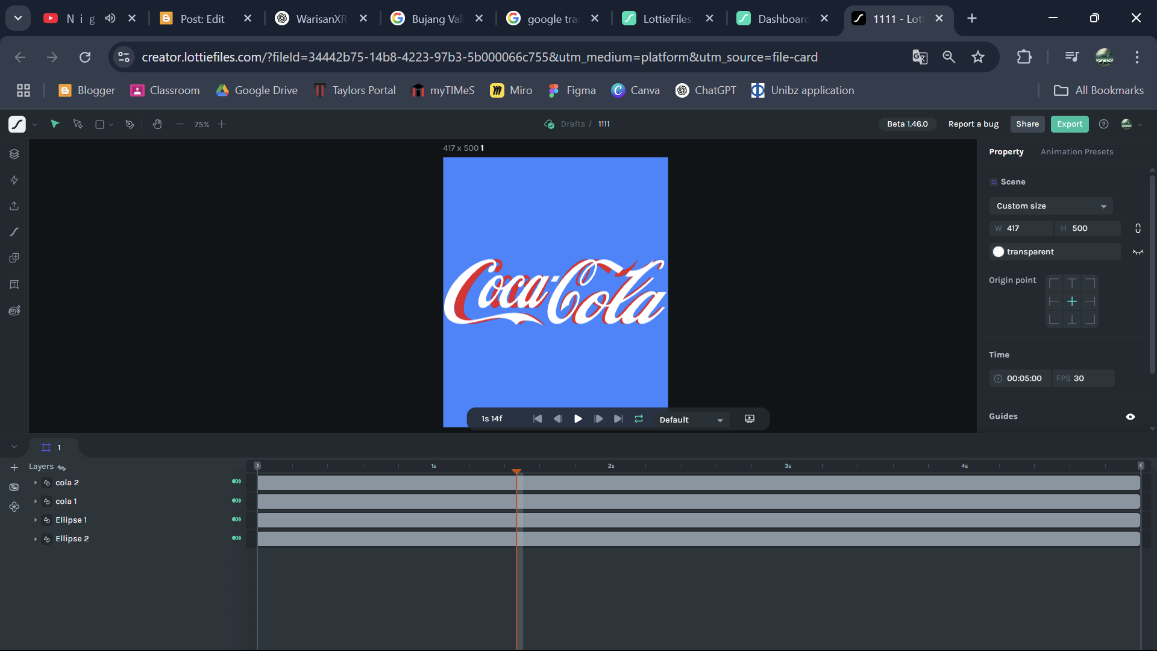Toggle the loop playback icon
The image size is (1157, 651).
[x=639, y=419]
